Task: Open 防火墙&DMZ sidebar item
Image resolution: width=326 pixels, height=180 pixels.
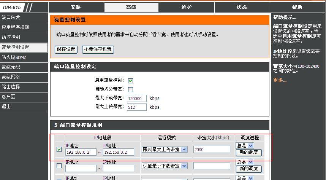Action: click(x=24, y=57)
